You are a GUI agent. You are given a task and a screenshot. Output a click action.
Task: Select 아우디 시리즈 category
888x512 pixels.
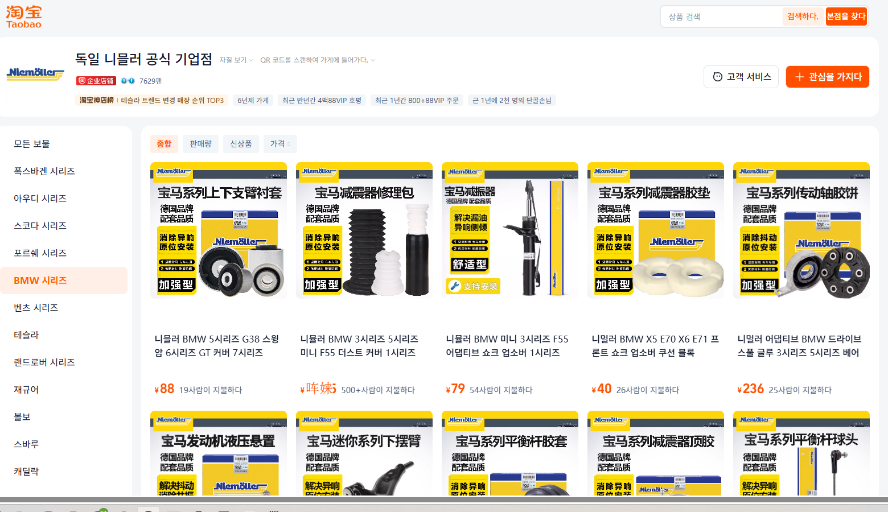coord(64,199)
